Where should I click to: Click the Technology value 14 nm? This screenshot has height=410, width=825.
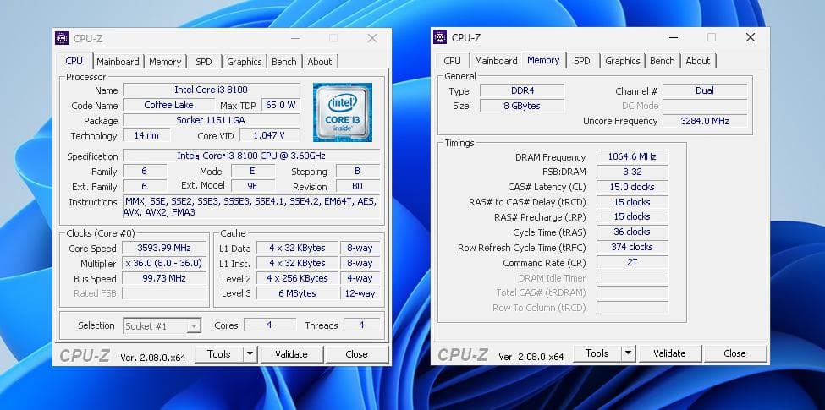coord(146,135)
